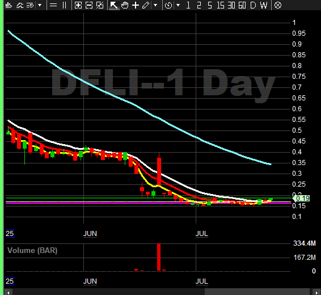The width and height of the screenshot is (321, 295).
Task: Select the 60 minute interval
Action: (x=242, y=5)
